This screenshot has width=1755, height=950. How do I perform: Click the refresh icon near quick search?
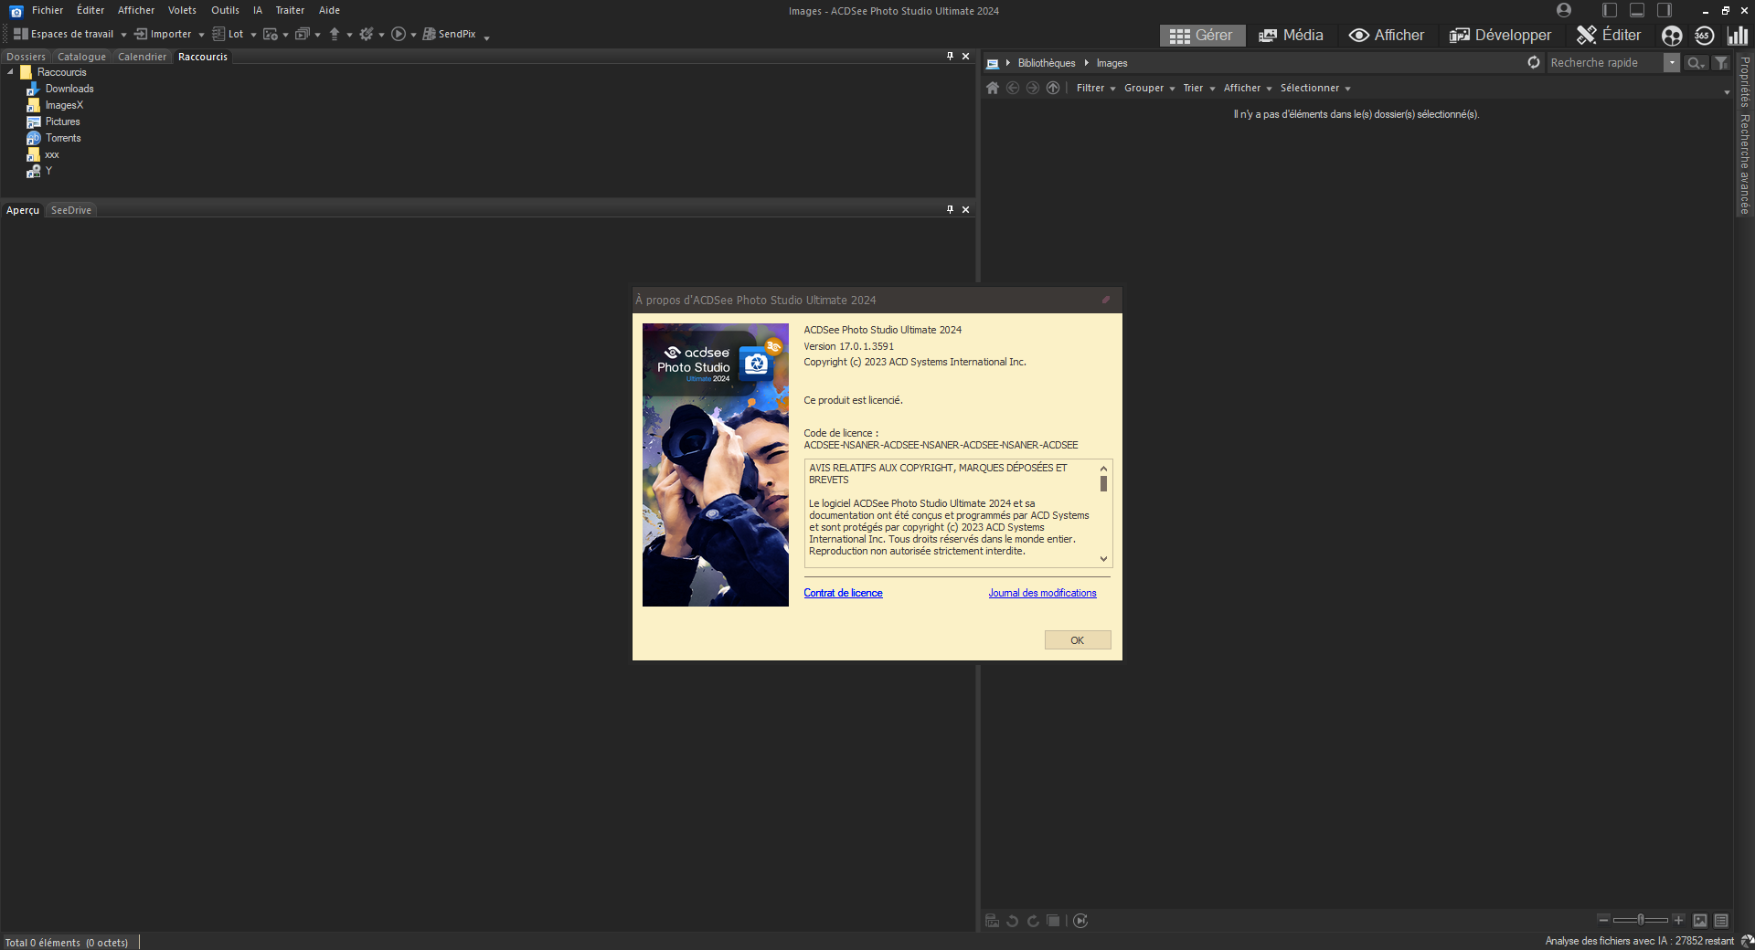(x=1534, y=62)
